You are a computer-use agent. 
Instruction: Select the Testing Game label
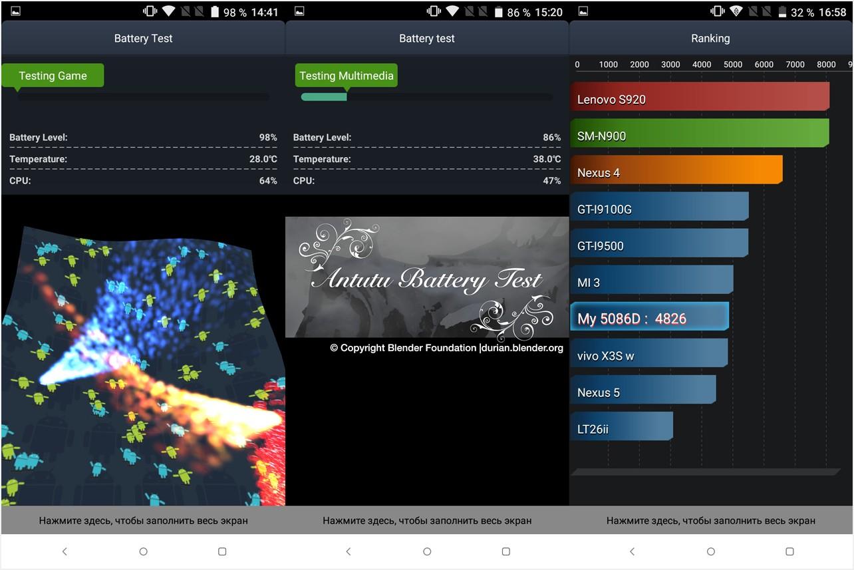(x=53, y=75)
